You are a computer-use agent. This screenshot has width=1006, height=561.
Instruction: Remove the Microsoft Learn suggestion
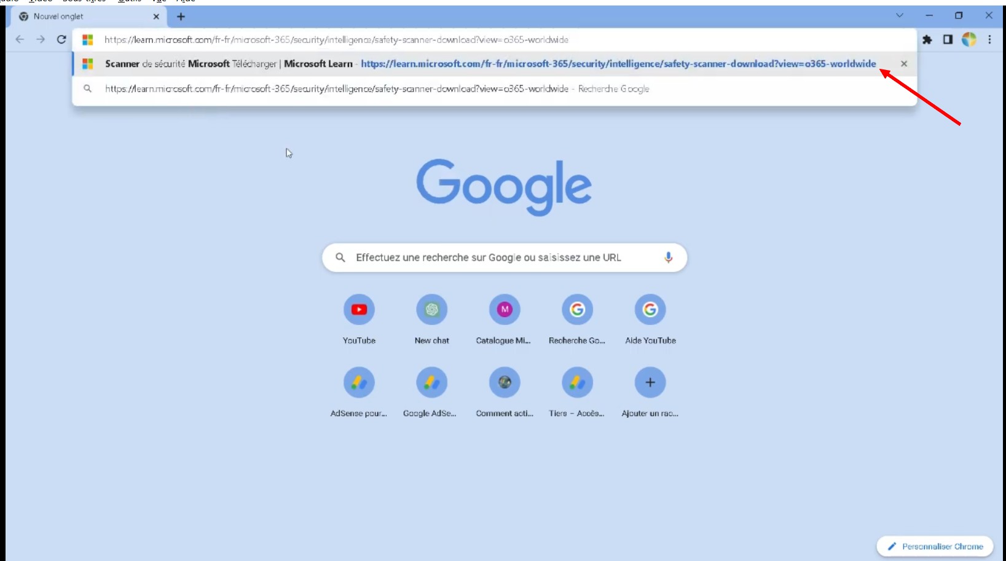[x=904, y=64]
